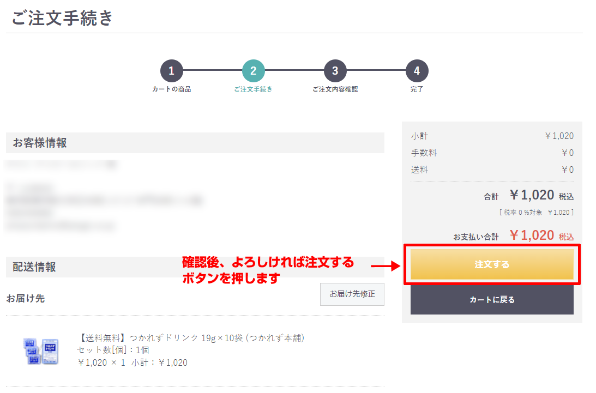Click the お届け先 label

point(26,298)
